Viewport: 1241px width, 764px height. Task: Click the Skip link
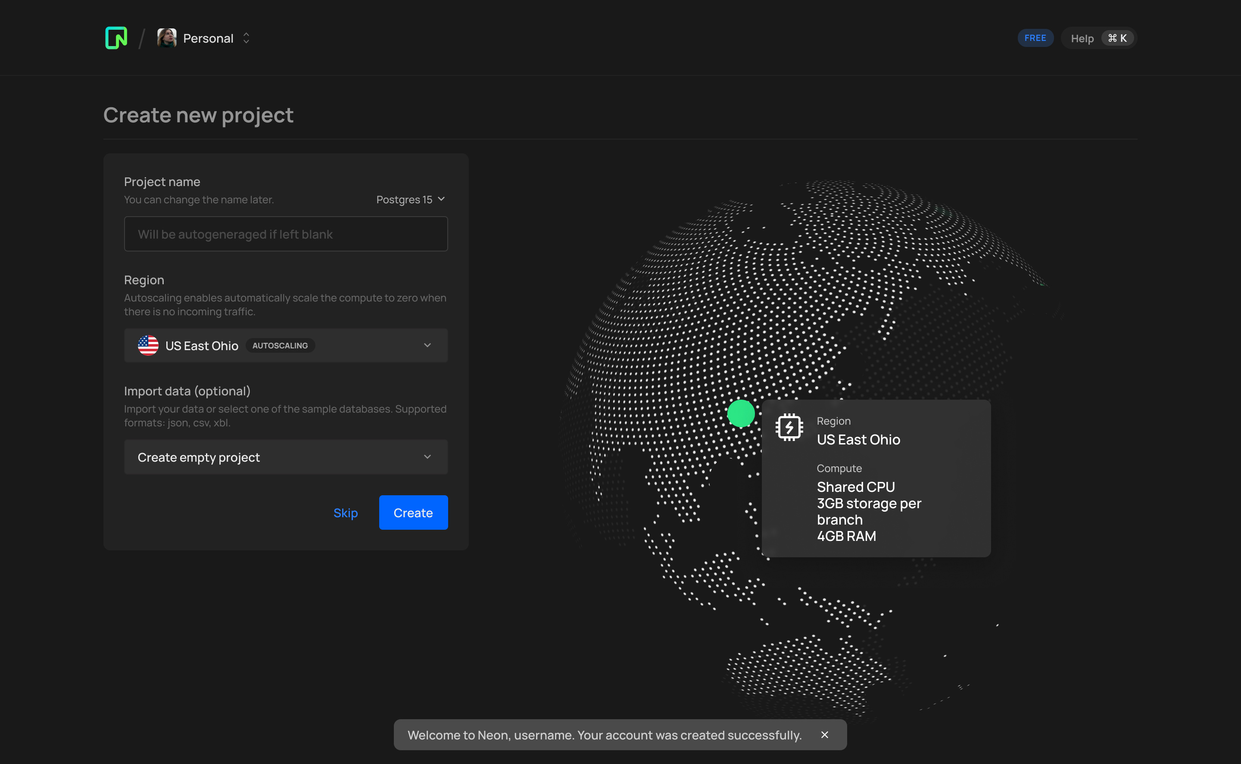pos(345,512)
